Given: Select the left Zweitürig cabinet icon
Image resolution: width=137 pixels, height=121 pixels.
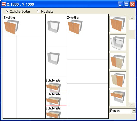Looking at the screenshot, I should pos(11,27).
